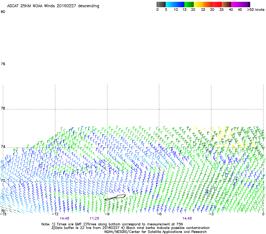The image size is (266, 234).
Task: Click the gray 0-5 knots color segment
Action: (x=161, y=4)
